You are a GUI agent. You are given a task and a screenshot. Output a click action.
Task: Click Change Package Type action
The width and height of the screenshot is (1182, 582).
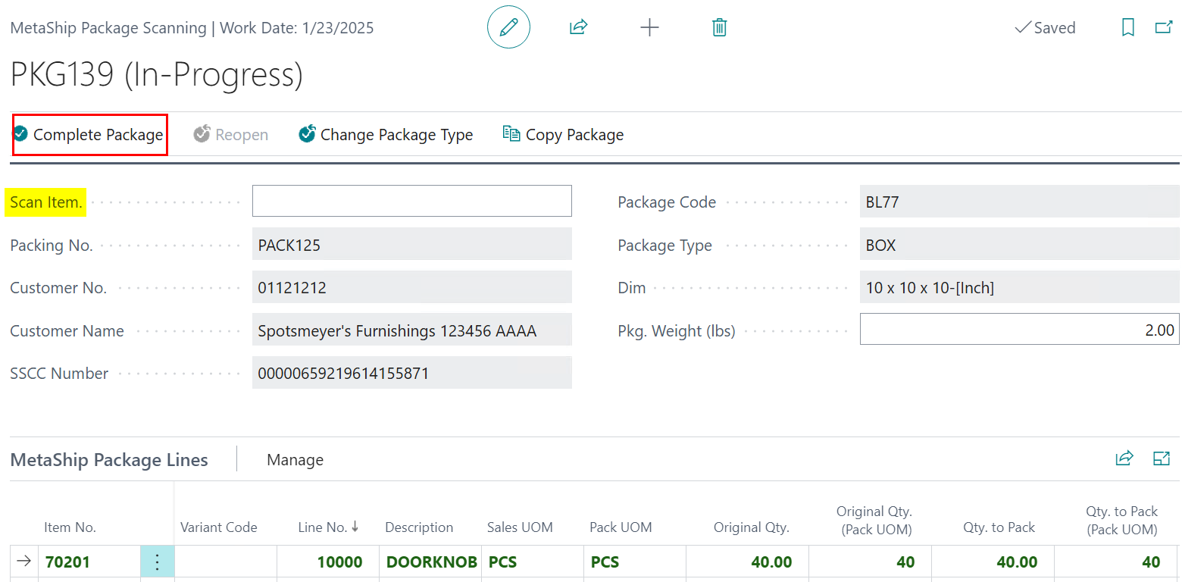(386, 135)
